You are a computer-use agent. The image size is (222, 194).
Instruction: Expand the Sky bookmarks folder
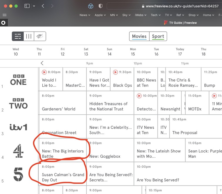click(x=126, y=15)
